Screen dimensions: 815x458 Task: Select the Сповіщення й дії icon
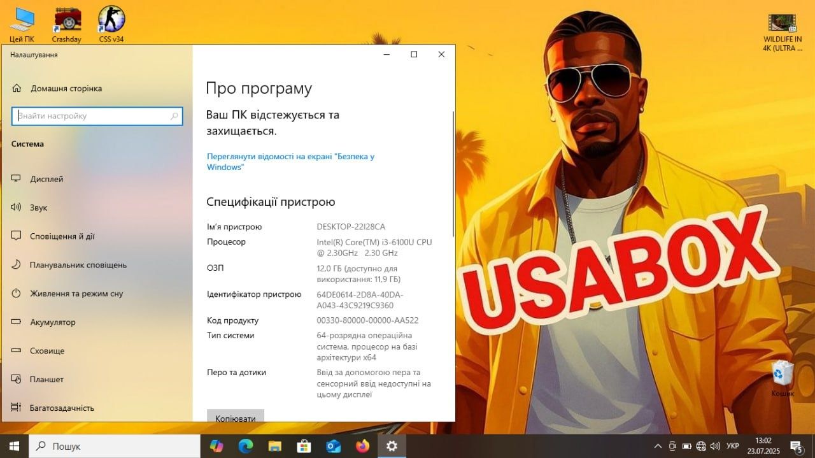point(17,236)
